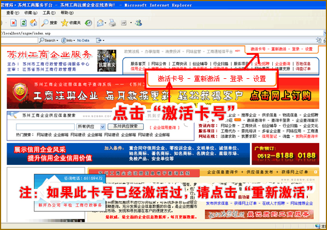327x230 pixels.
Task: Open the magnifier Search toolbar button
Action: 49,23
